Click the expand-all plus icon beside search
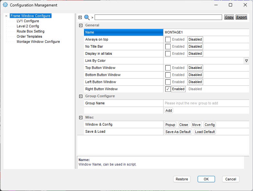253x191 pixels. [80, 17]
